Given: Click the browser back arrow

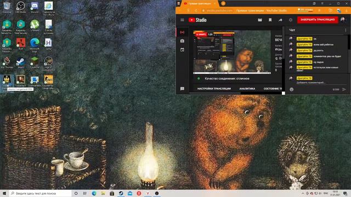Looking at the screenshot, I should 180,10.
